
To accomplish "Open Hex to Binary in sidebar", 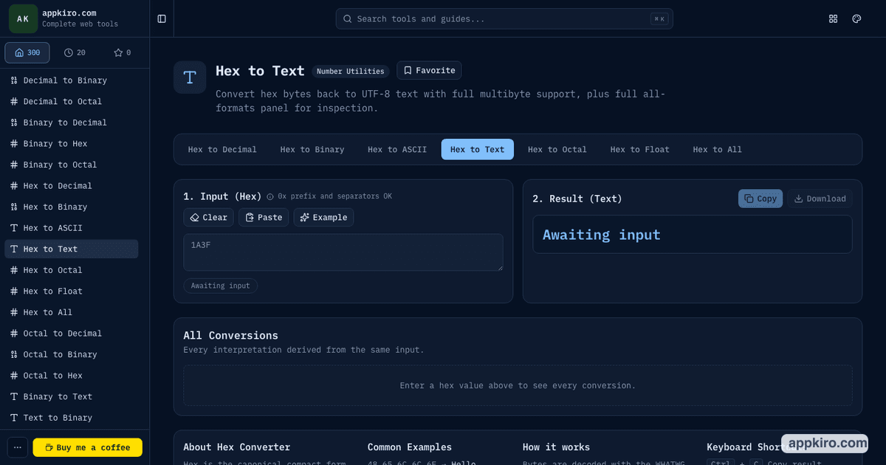I will [x=72, y=207].
